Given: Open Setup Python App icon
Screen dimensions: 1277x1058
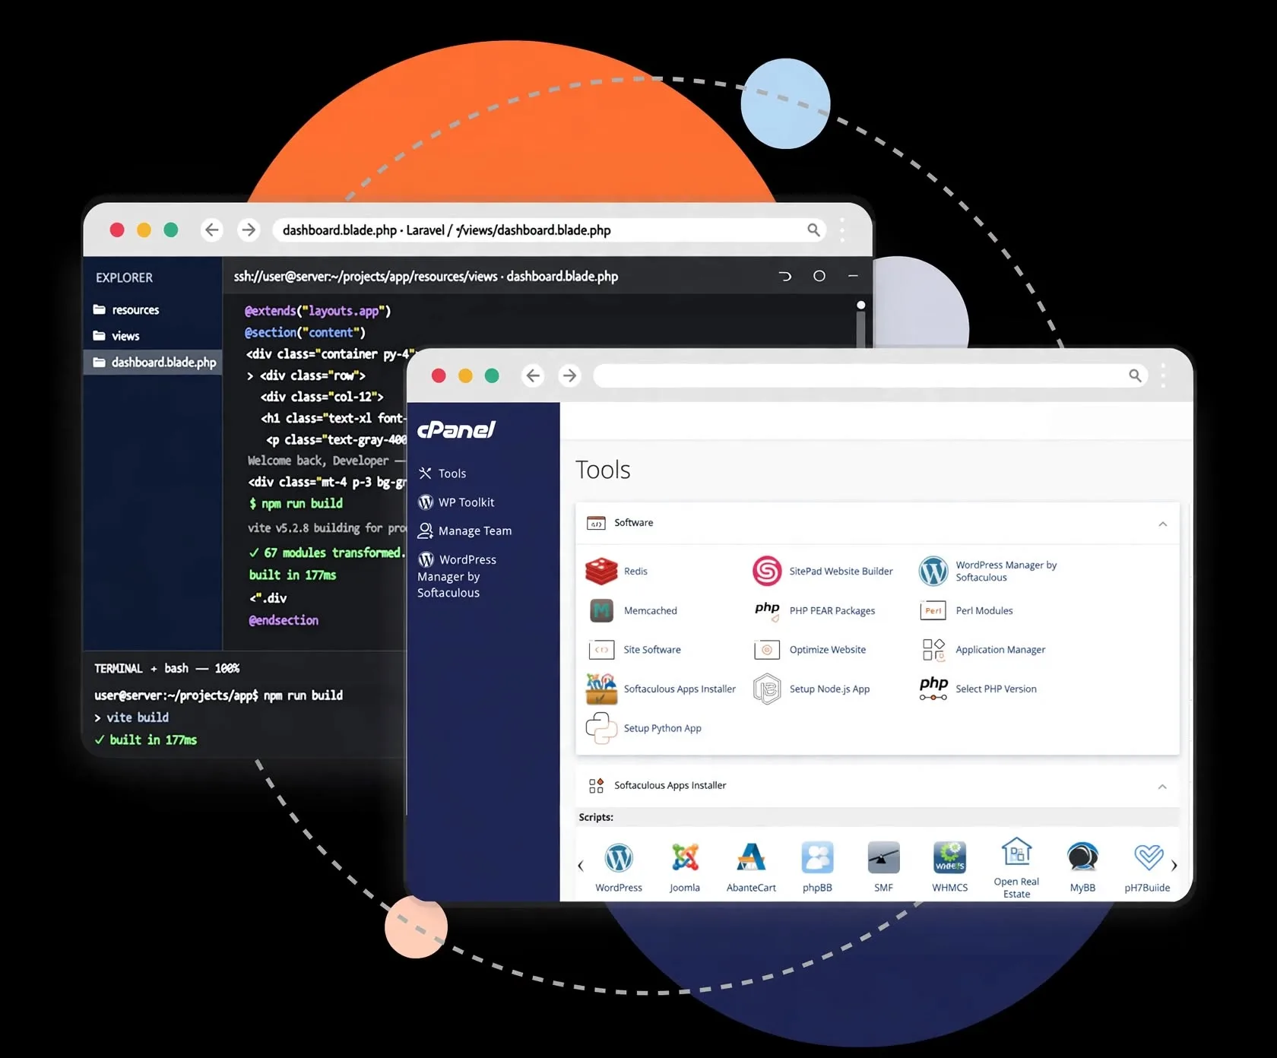Looking at the screenshot, I should pos(601,728).
